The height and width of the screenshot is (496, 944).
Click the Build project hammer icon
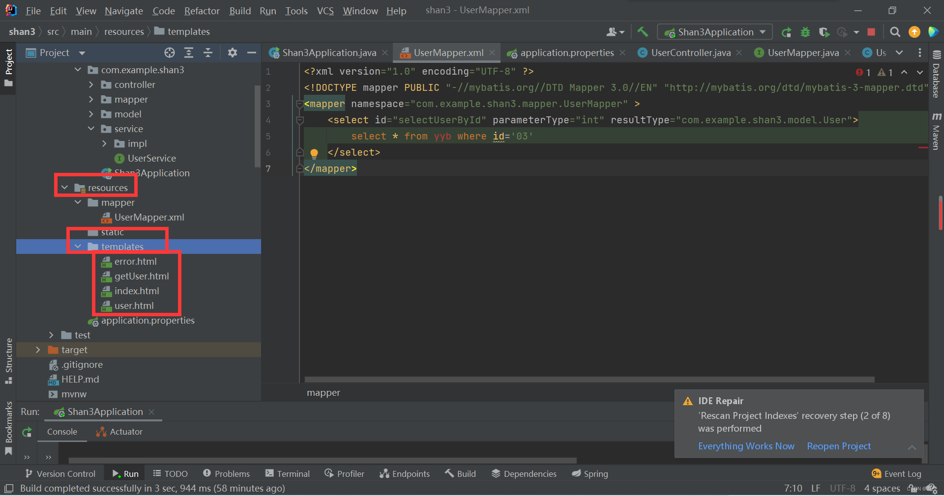pos(643,32)
